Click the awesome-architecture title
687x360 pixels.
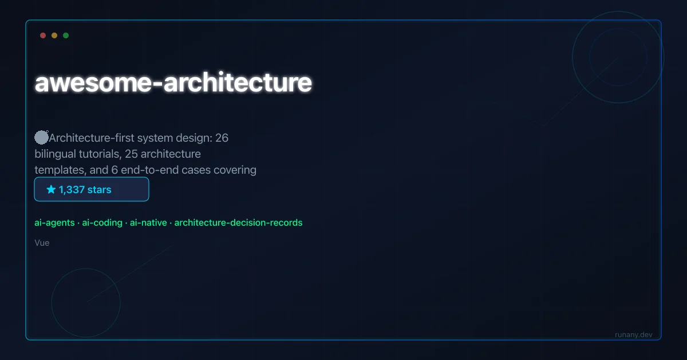click(x=173, y=83)
